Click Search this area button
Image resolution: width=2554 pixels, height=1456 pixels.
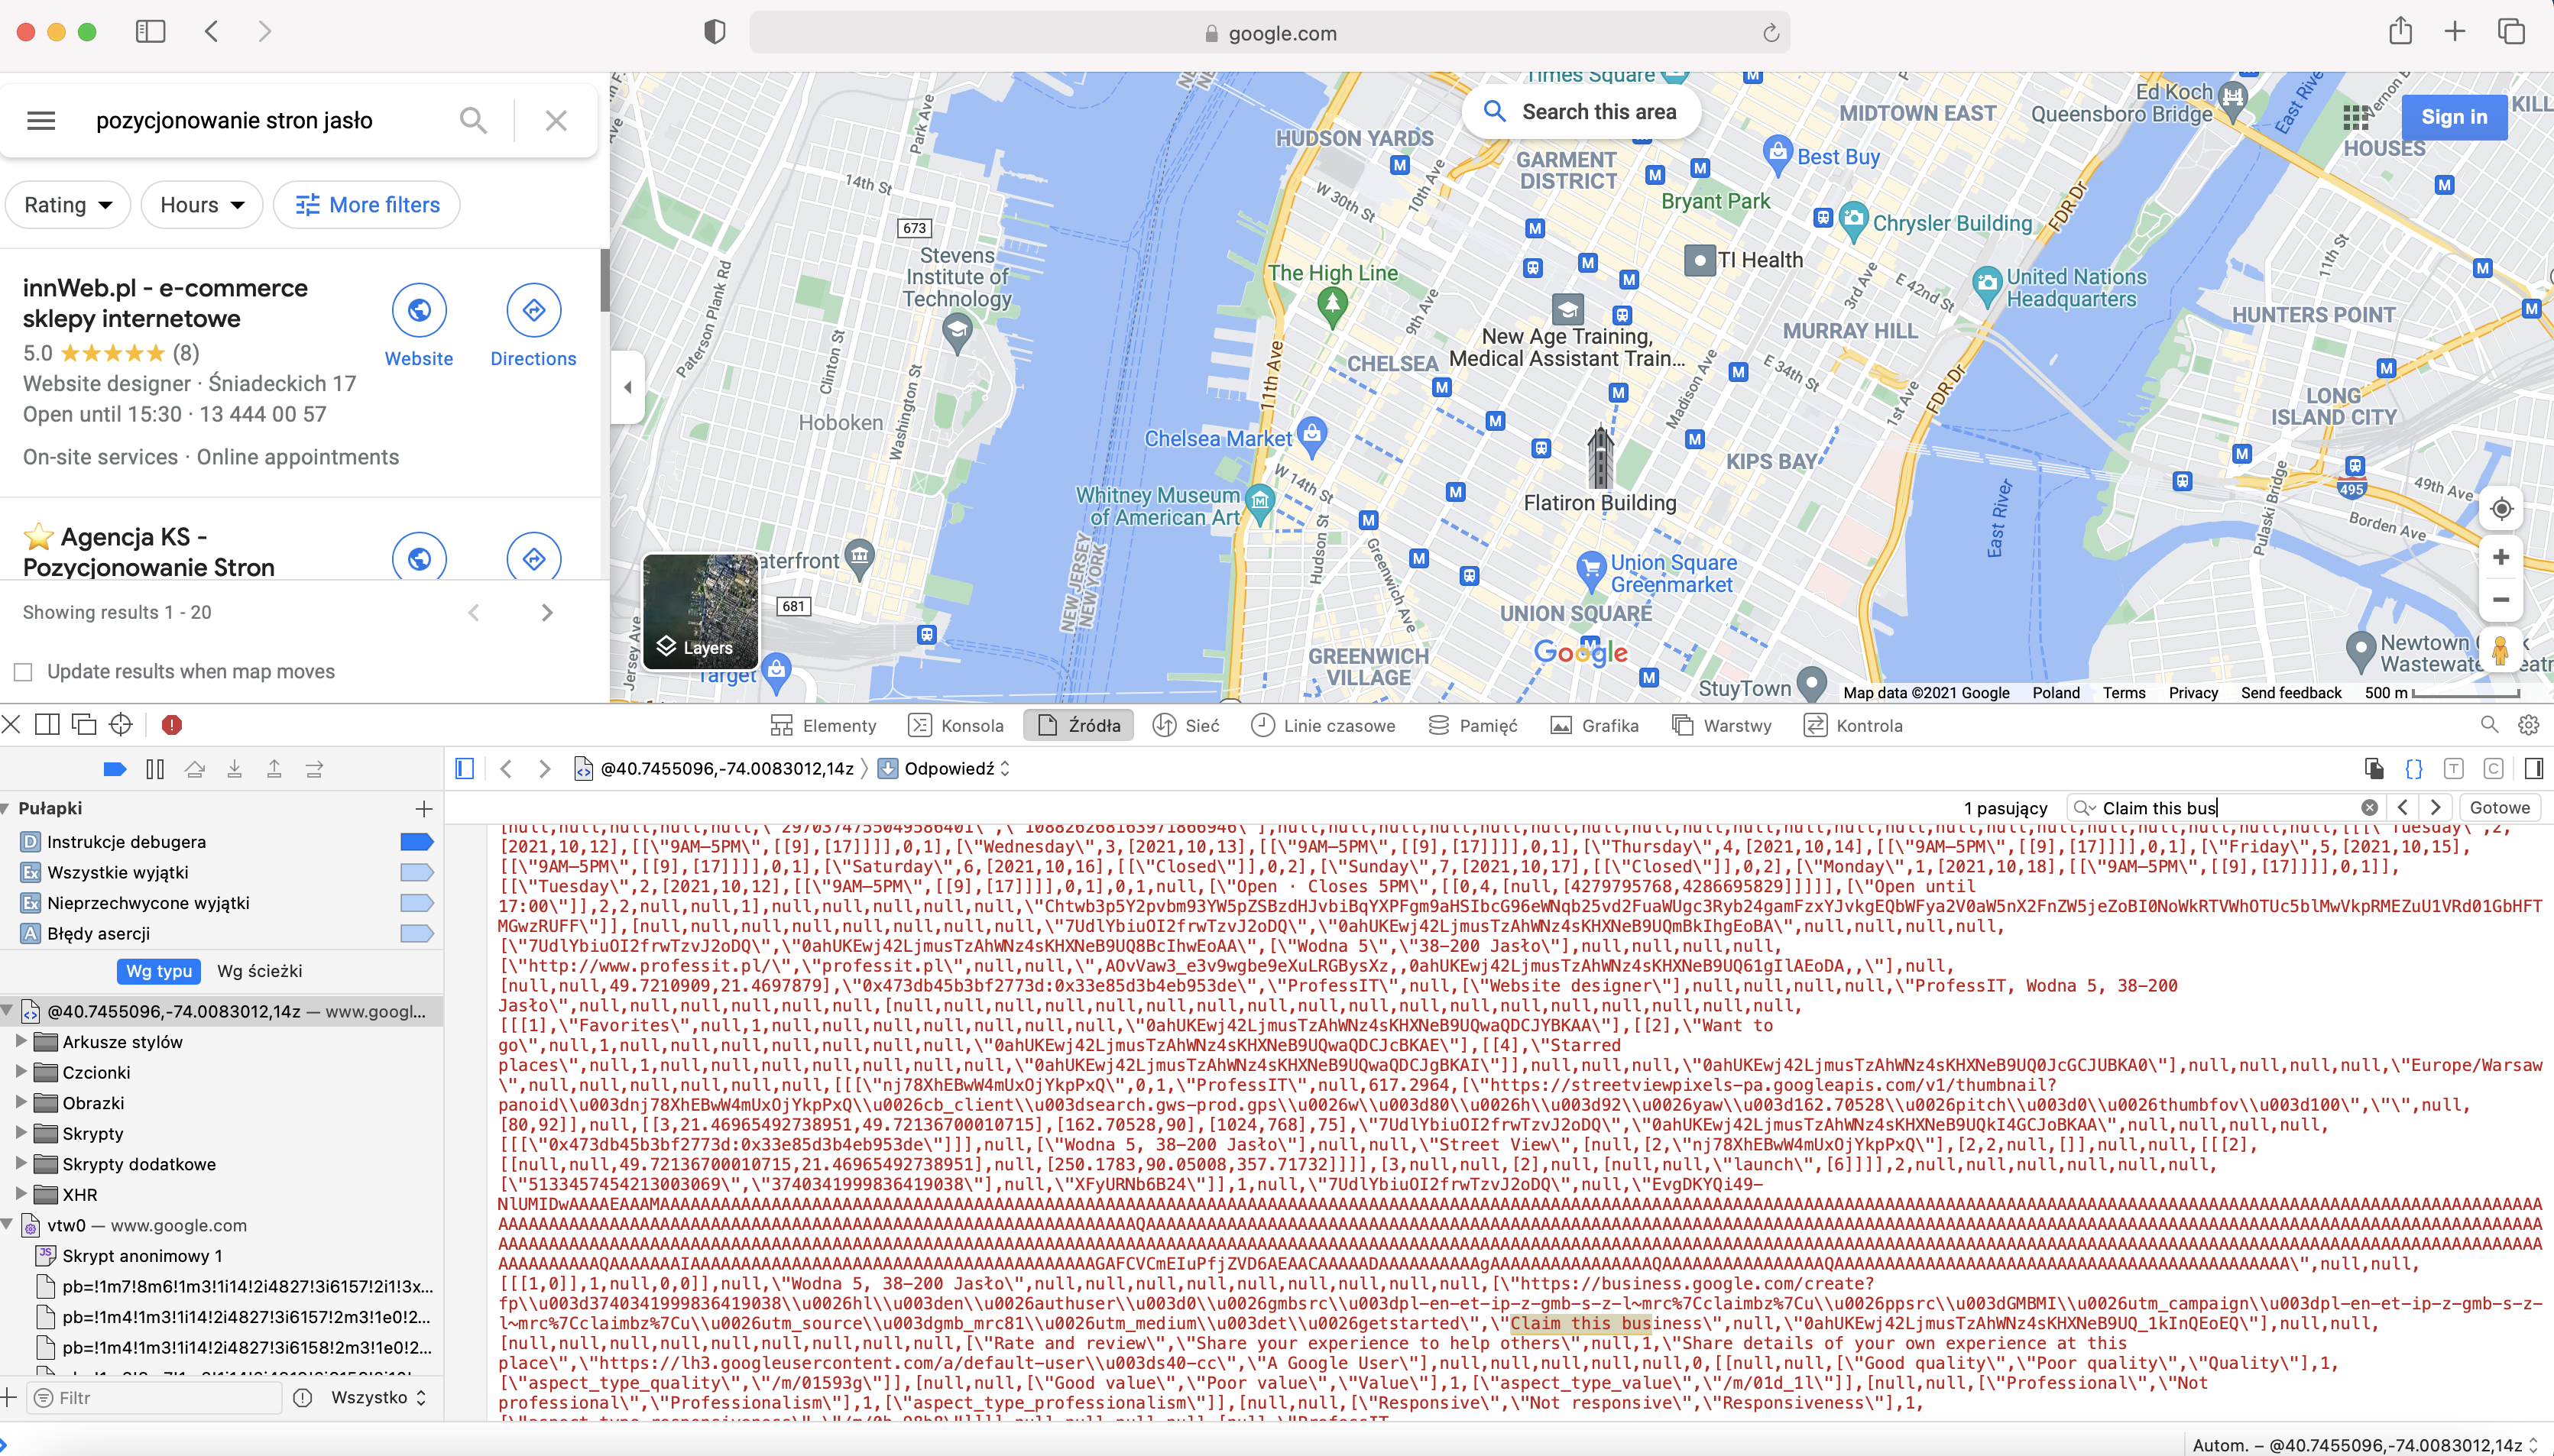[1582, 112]
